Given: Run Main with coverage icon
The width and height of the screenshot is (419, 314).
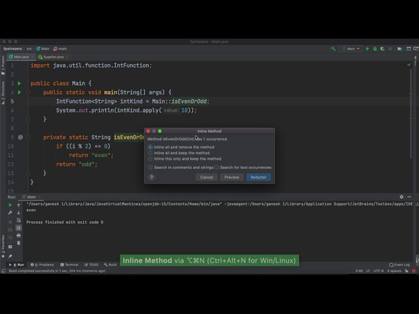Looking at the screenshot, I should pyautogui.click(x=382, y=48).
